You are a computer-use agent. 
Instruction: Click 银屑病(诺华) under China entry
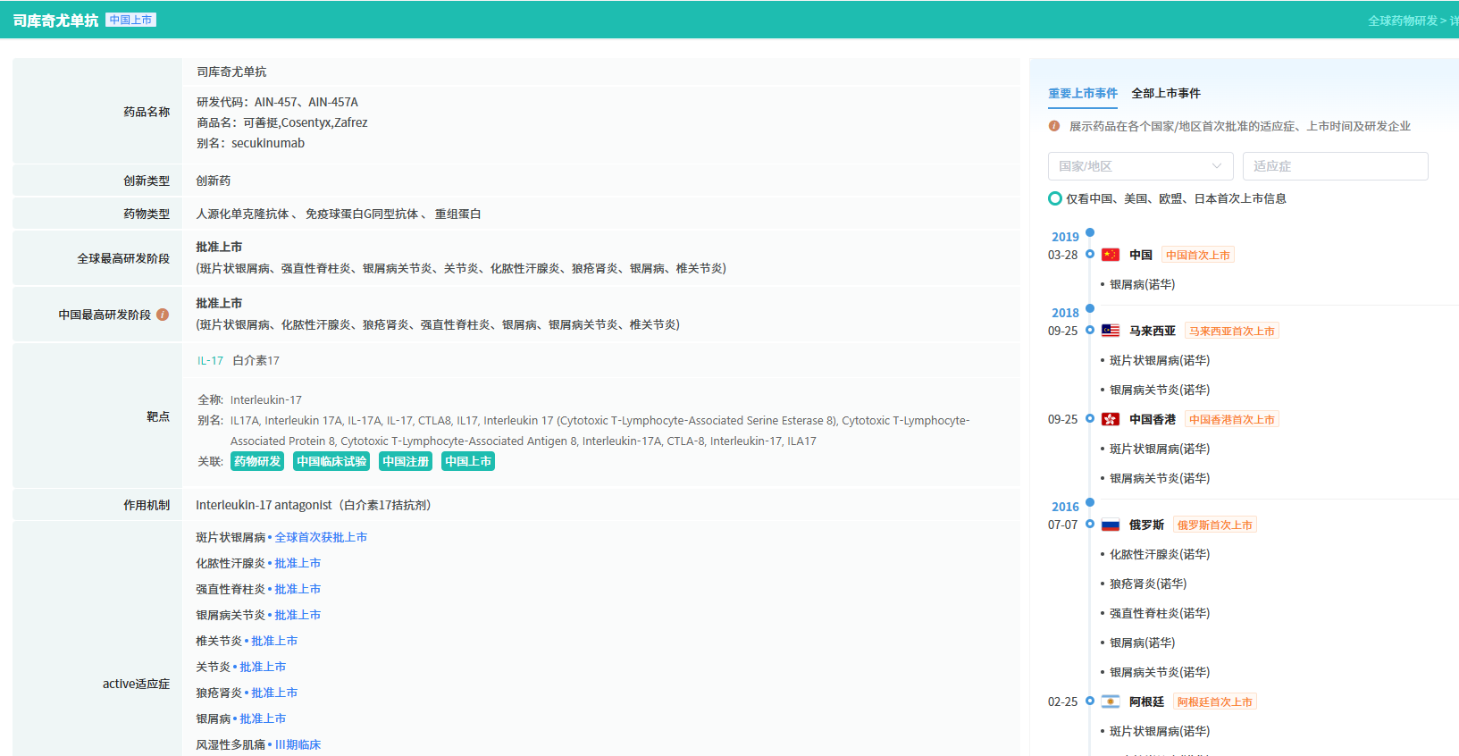1143,284
